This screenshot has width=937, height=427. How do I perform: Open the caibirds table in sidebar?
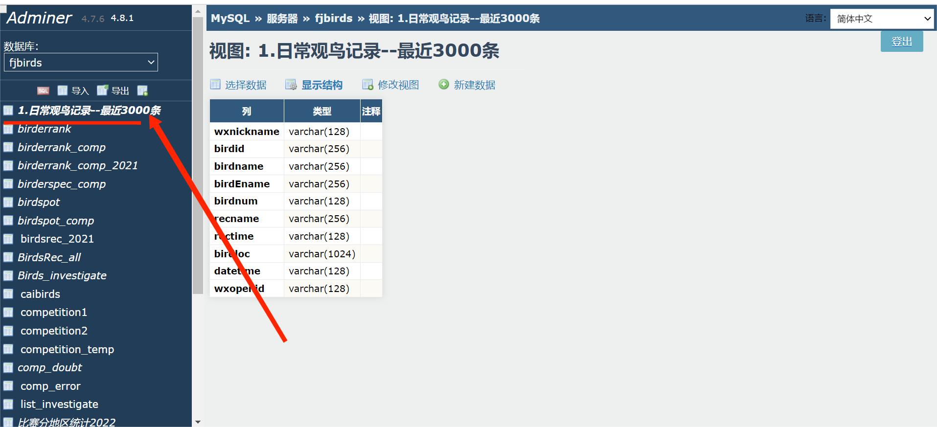tap(40, 294)
